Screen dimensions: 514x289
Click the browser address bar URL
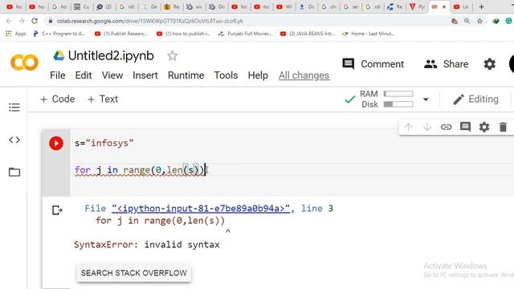pyautogui.click(x=150, y=21)
